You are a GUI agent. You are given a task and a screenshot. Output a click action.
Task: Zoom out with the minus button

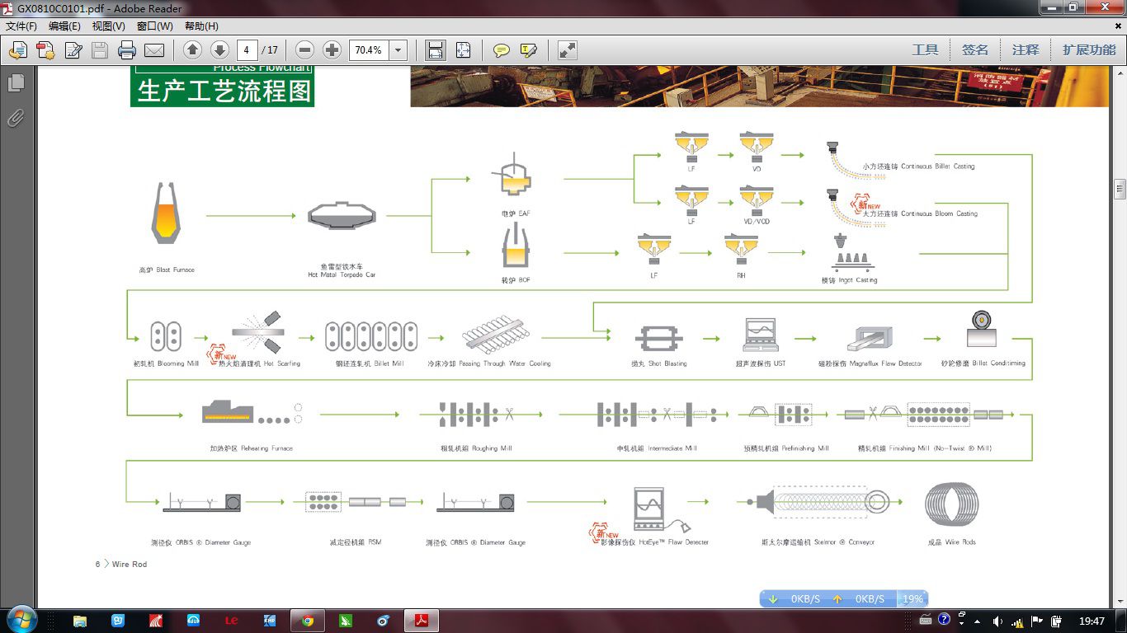pyautogui.click(x=304, y=50)
